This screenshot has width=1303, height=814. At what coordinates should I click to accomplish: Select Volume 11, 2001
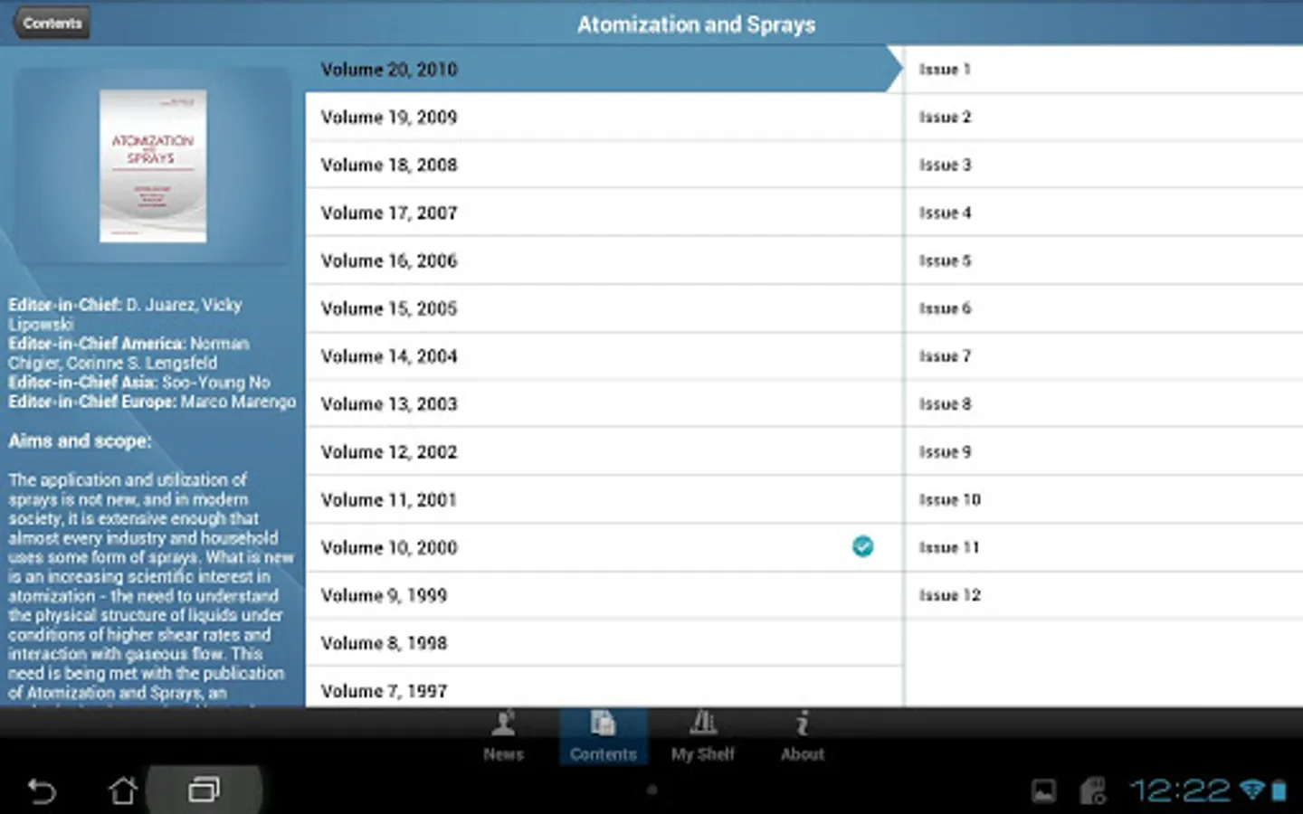tap(604, 500)
